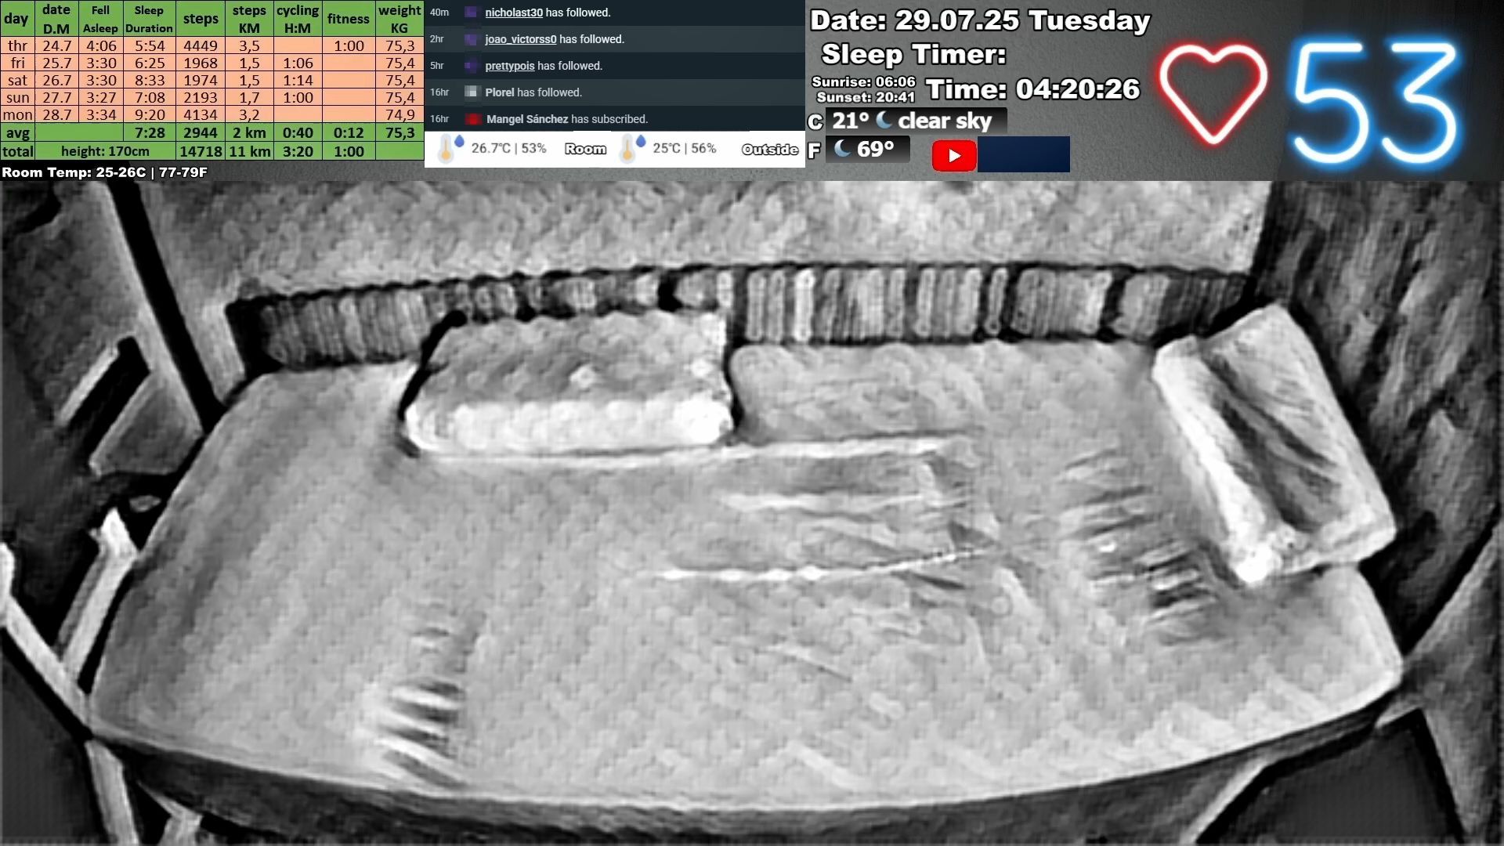Click the 'day' column header

pos(16,19)
